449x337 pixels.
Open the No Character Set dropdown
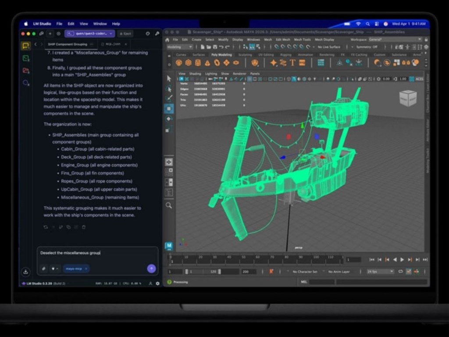(x=305, y=272)
